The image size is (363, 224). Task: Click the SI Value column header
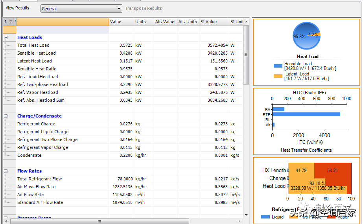(x=214, y=22)
